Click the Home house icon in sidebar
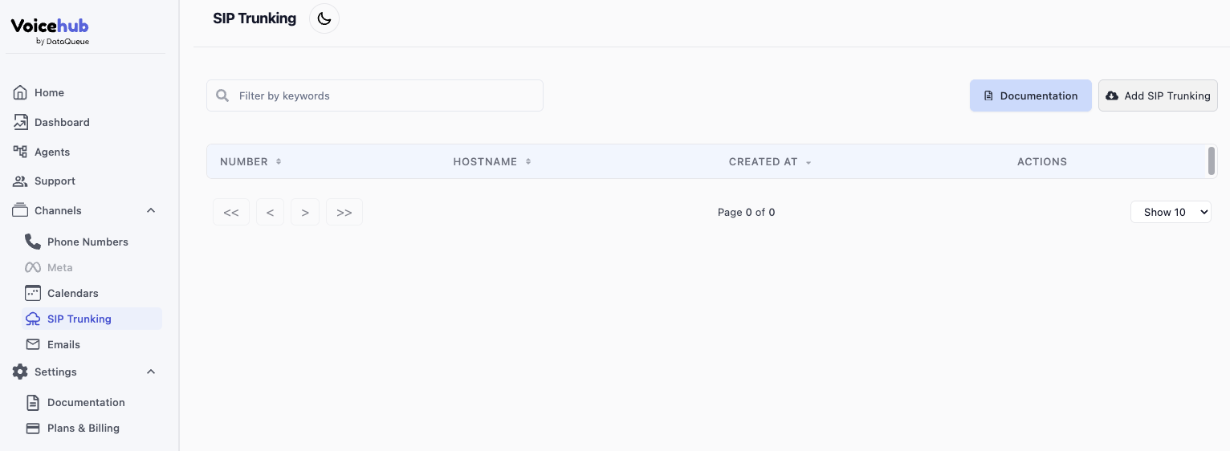The image size is (1230, 451). 21,92
